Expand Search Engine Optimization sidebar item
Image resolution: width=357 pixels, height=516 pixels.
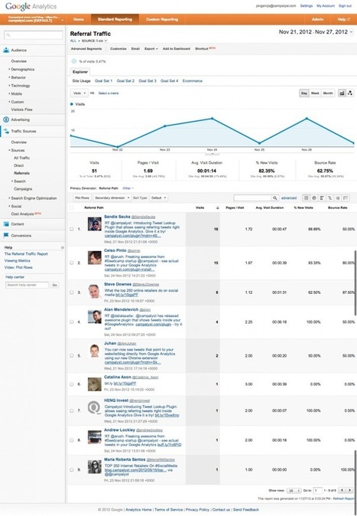pos(34,198)
